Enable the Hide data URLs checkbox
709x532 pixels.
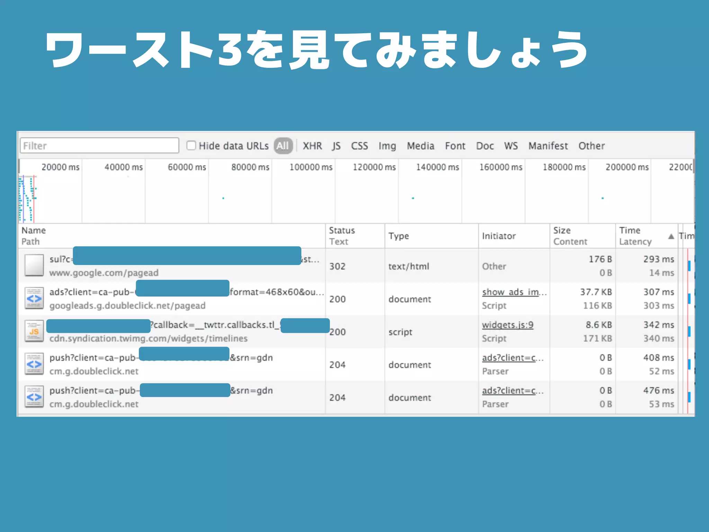tap(191, 145)
